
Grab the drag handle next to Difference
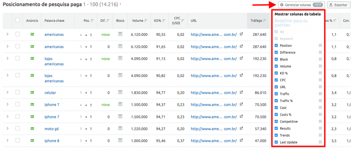pyautogui.click(x=320, y=52)
